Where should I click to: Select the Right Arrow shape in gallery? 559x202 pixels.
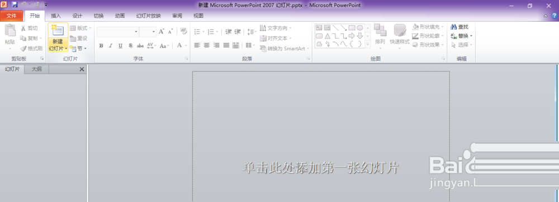352,36
